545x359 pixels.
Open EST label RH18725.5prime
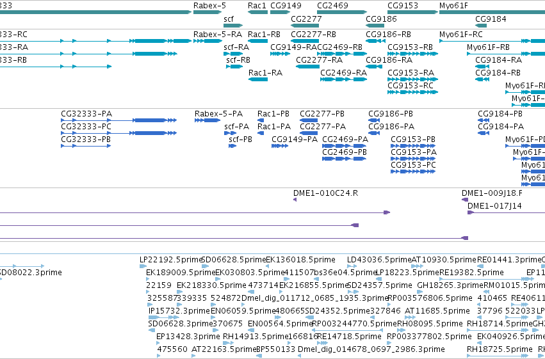pyautogui.click(x=500, y=349)
